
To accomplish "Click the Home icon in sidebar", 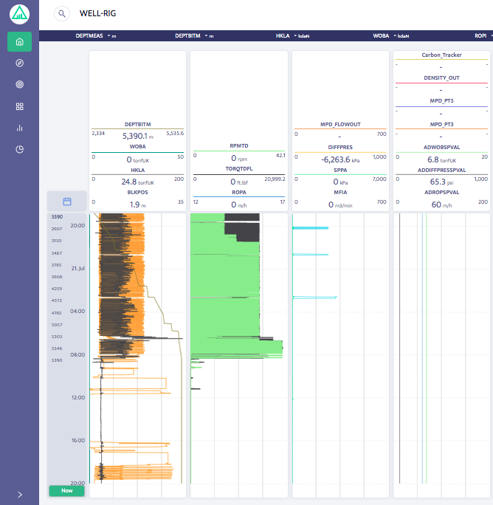I will pyautogui.click(x=19, y=42).
